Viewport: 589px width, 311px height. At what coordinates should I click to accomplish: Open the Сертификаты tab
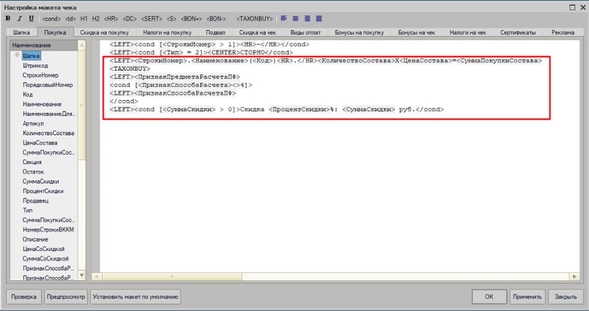[518, 33]
